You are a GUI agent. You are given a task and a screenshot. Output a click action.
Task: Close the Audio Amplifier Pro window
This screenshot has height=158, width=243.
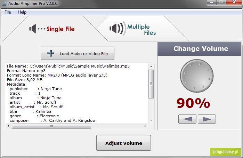(x=234, y=2)
